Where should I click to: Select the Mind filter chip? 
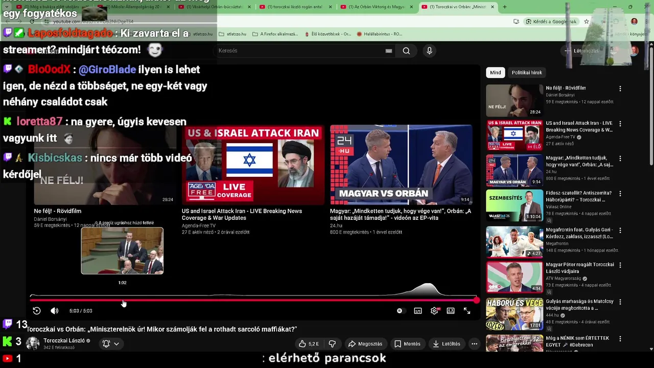(x=496, y=73)
